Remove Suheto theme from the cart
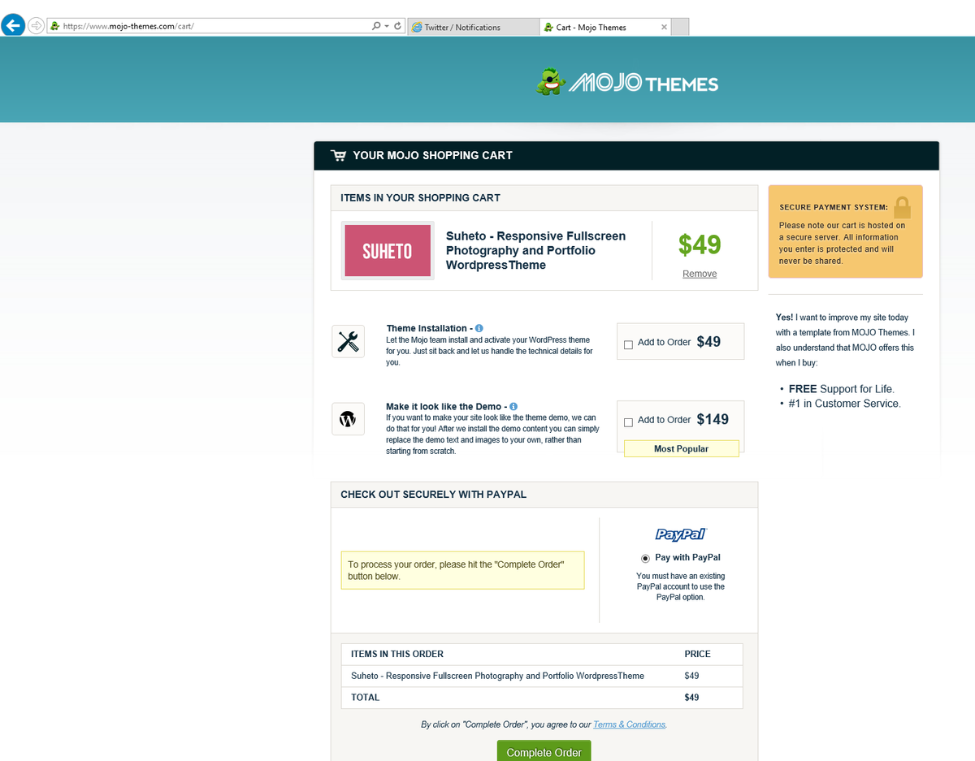Screen dimensions: 975x761 (700, 274)
